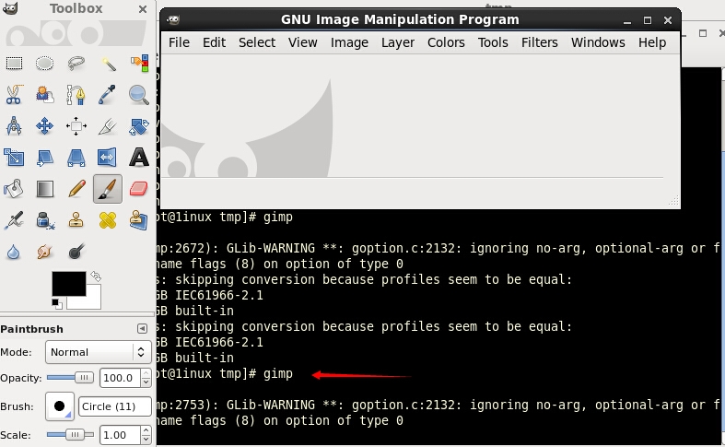Select the Move tool
The image size is (725, 447).
45,126
